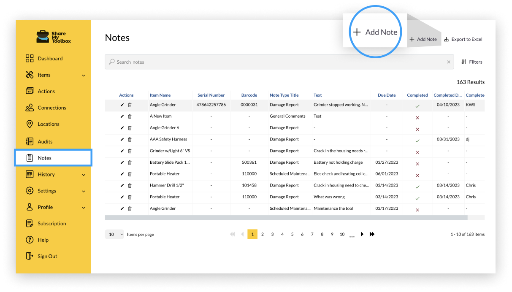The image size is (512, 292).
Task: Click the trash icon for AAA Safety Harness
Action: tap(130, 139)
